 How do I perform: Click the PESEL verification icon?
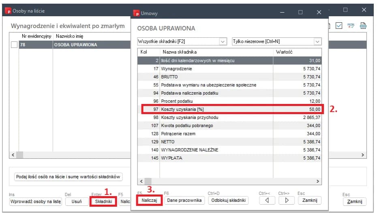pyautogui.click(x=351, y=26)
